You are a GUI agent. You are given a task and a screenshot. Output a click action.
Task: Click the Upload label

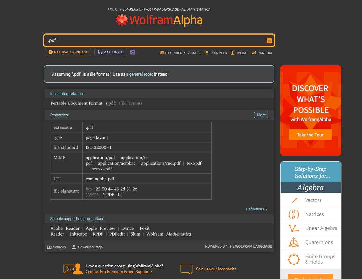pos(242,53)
